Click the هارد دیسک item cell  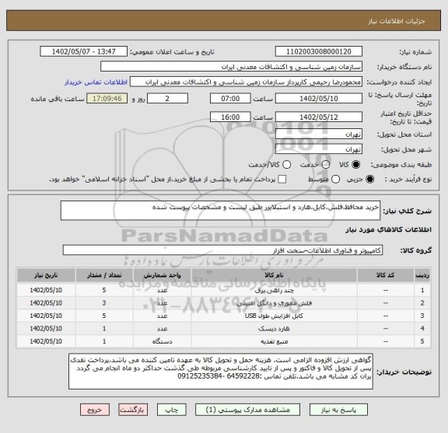pyautogui.click(x=274, y=329)
